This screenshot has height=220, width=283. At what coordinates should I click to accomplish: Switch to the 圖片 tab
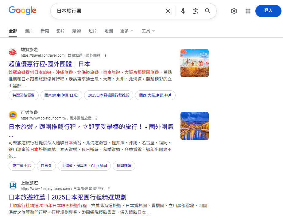(x=29, y=31)
